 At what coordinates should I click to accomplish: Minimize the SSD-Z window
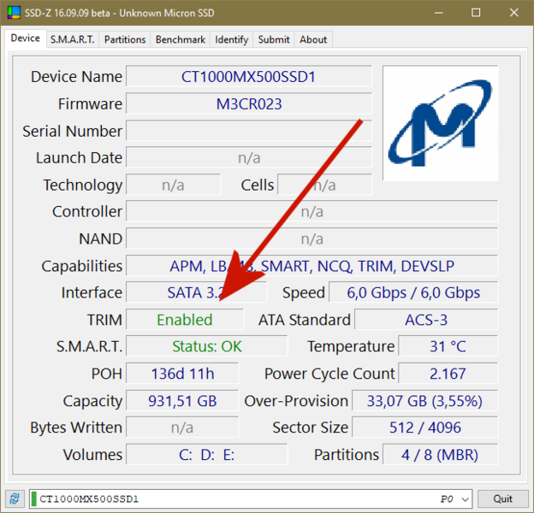pos(436,13)
